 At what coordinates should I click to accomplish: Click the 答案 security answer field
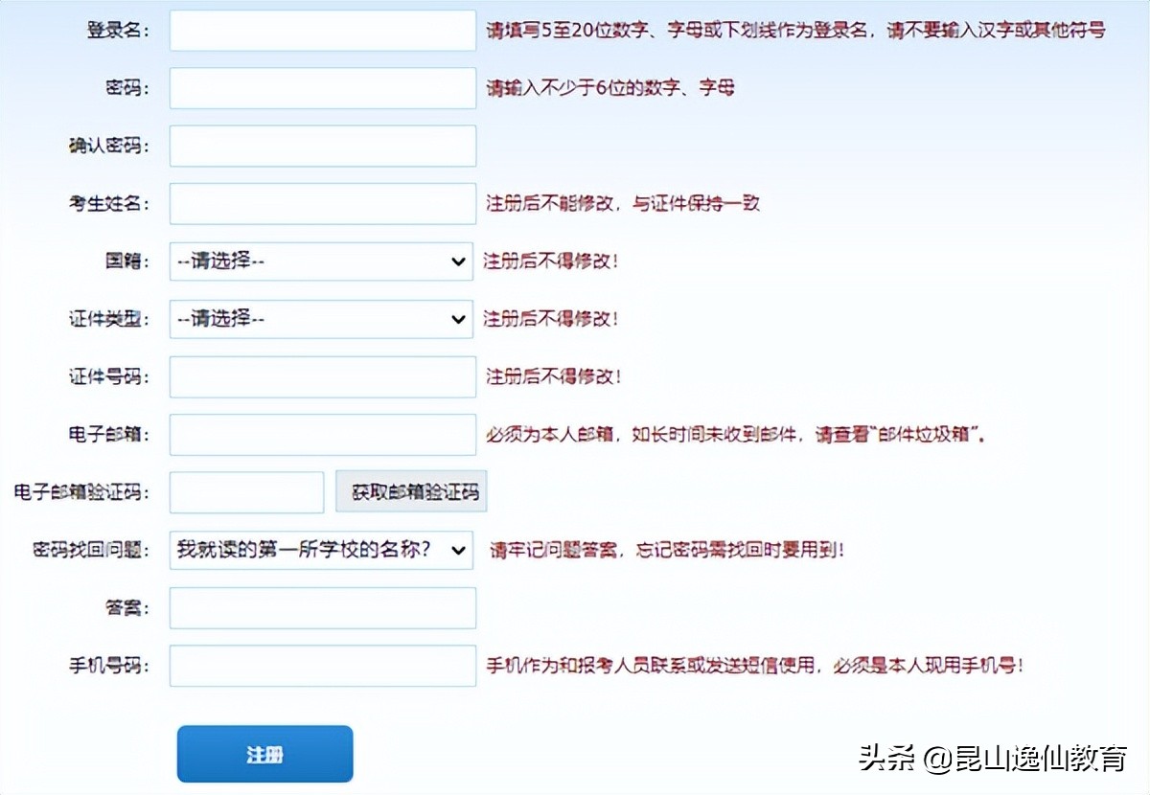tap(322, 607)
